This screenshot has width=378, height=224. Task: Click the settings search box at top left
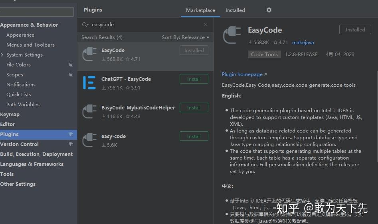37,12
